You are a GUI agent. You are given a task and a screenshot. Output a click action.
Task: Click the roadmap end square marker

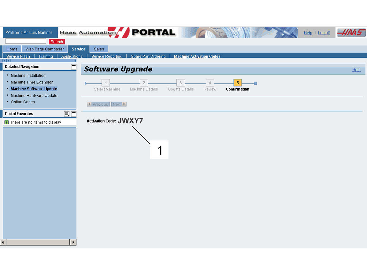click(255, 83)
